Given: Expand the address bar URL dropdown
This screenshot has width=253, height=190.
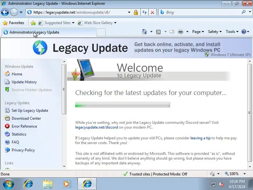Looking at the screenshot, I should (129, 12).
